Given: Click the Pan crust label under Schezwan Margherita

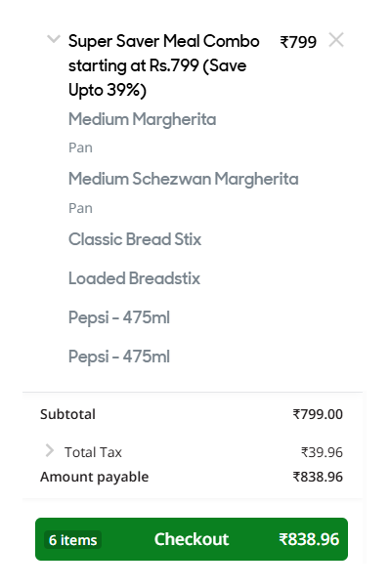Looking at the screenshot, I should point(80,208).
